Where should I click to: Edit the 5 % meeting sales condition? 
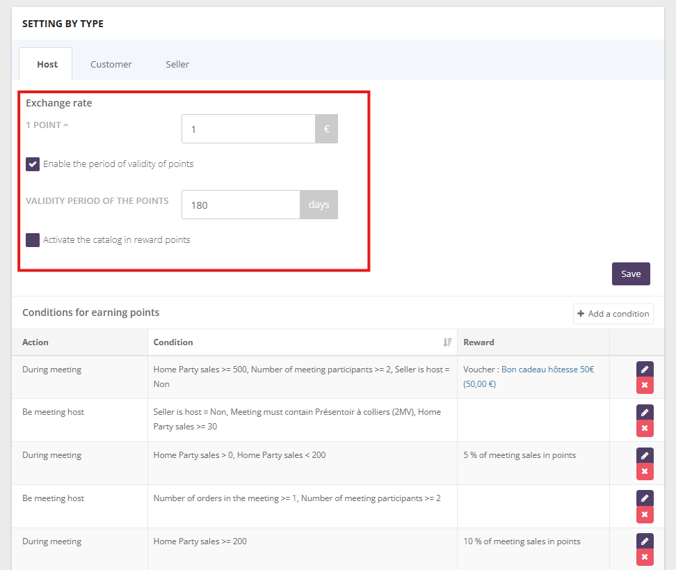(x=644, y=456)
